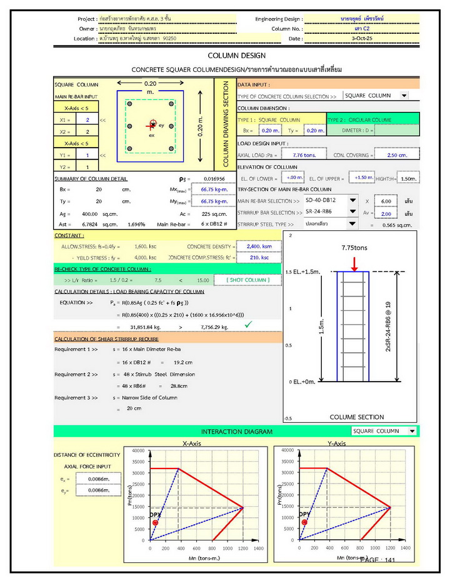The width and height of the screenshot is (450, 583).
Task: Click the ex/ey eccentricity marker in column drawing
Action: 152,125
